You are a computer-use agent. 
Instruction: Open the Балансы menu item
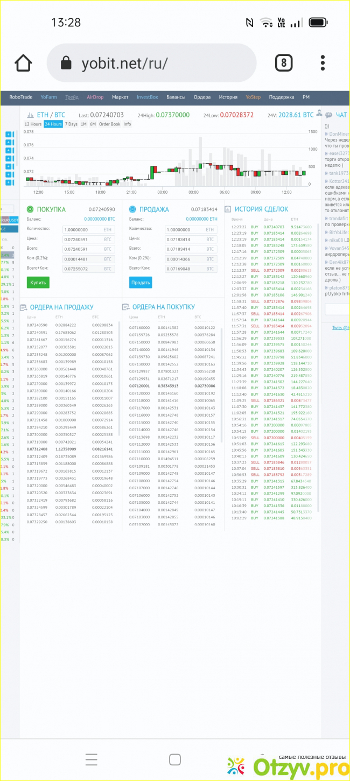(176, 97)
